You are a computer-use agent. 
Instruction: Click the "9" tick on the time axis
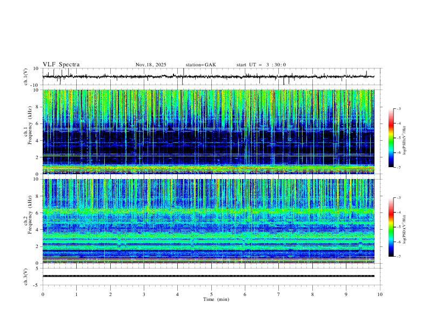[346, 294]
